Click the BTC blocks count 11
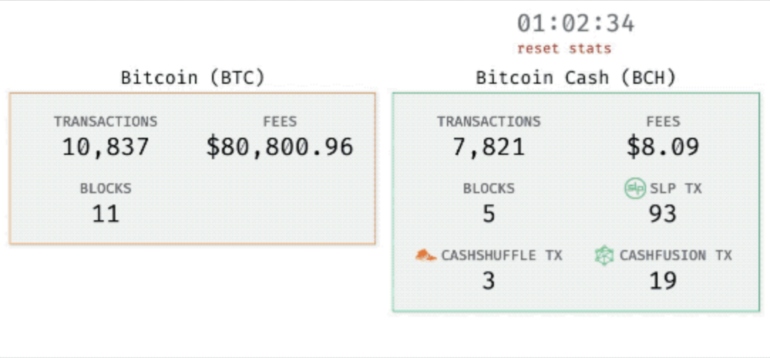 [x=105, y=215]
